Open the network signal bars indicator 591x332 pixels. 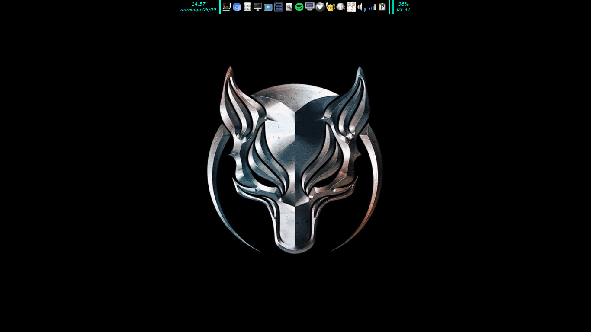coord(372,7)
